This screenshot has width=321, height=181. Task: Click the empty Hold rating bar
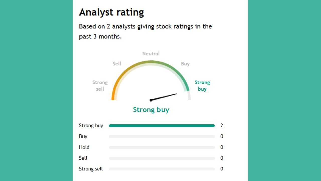click(162, 147)
